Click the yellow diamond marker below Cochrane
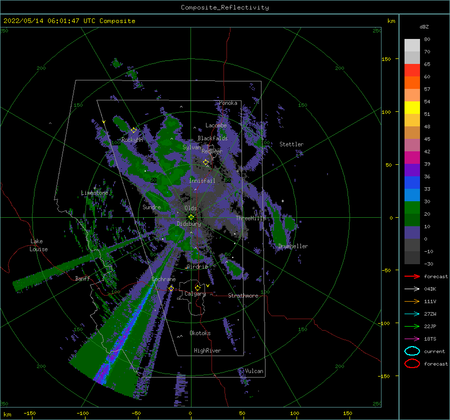 point(171,288)
